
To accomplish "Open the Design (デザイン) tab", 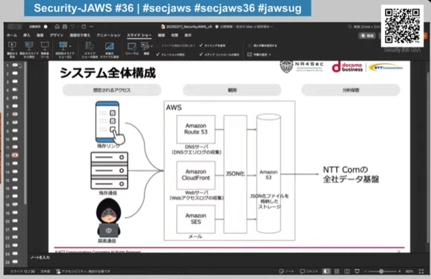I will coord(56,35).
